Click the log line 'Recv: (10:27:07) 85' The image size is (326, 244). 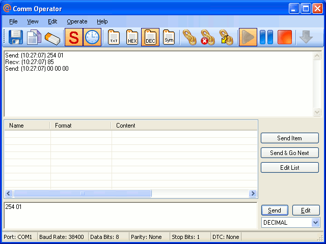(30, 62)
